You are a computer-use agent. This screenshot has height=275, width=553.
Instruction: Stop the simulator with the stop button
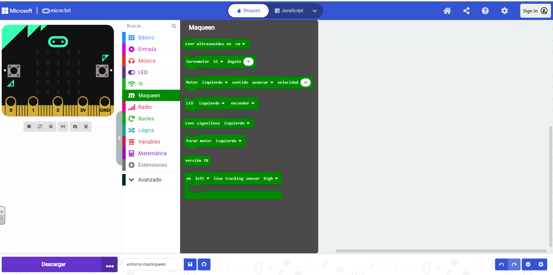point(29,126)
